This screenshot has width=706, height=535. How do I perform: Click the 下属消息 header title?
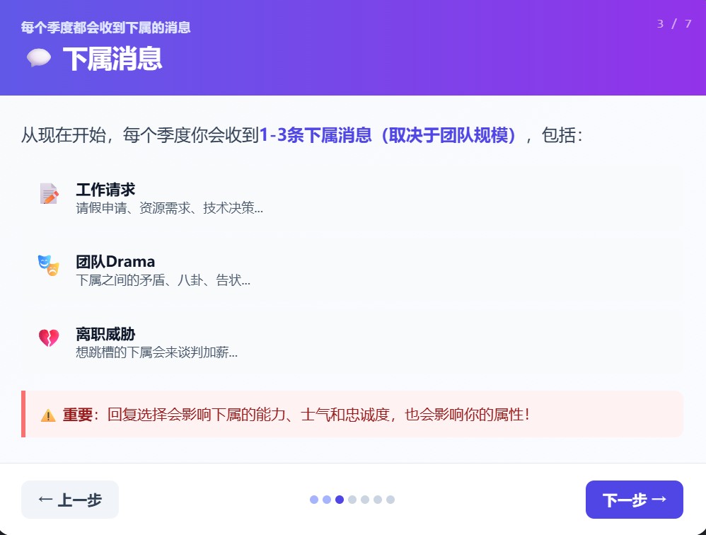coord(112,59)
